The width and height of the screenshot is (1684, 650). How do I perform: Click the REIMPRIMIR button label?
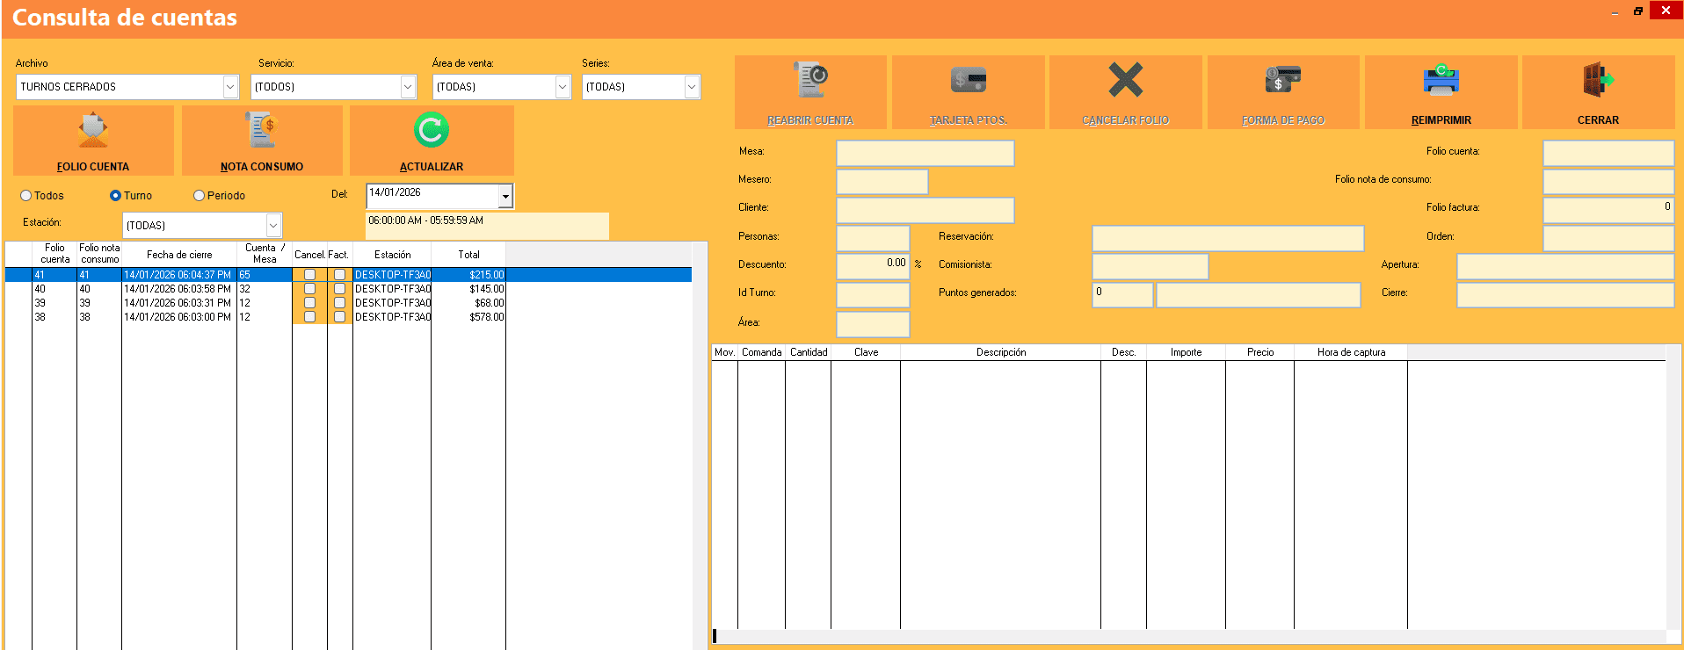click(x=1441, y=120)
